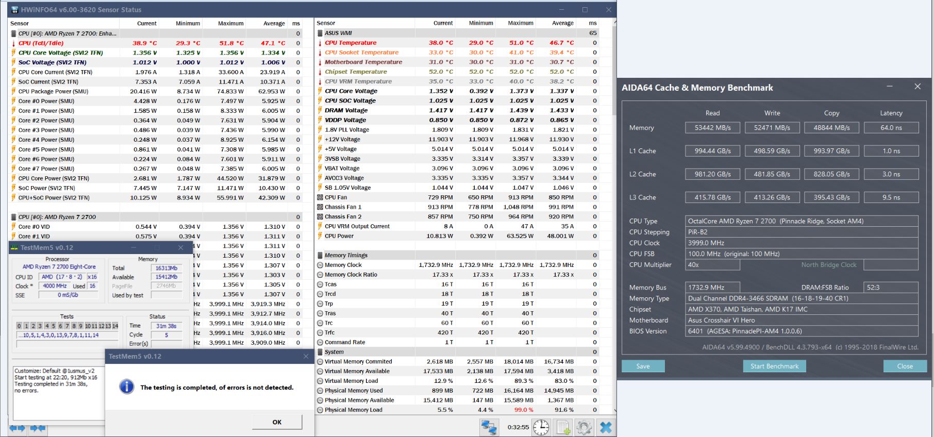Click the TestMem5 log text area
This screenshot has height=437, width=934.
59,393
